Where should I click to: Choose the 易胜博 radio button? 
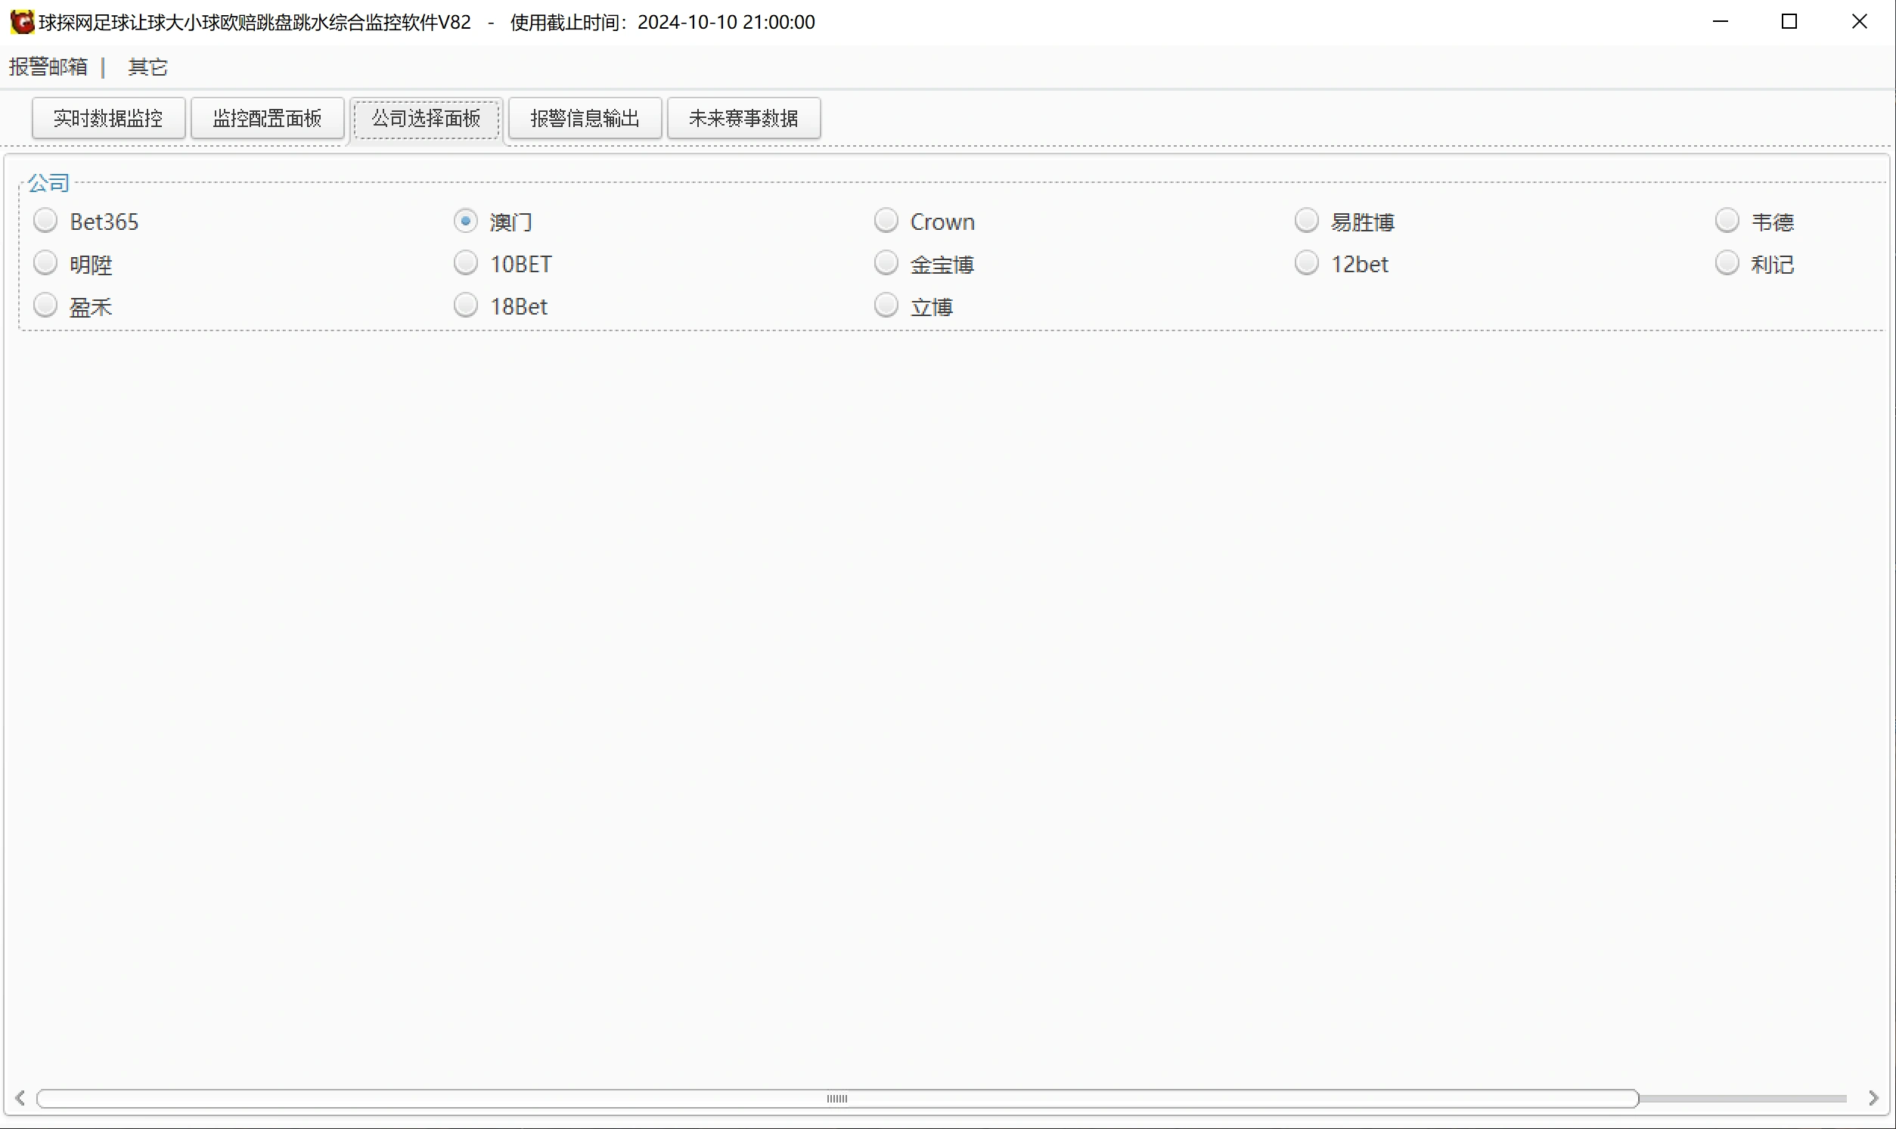click(x=1306, y=222)
